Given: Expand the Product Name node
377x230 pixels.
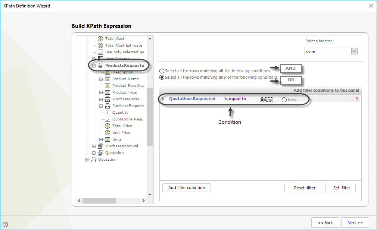Looking at the screenshot, I should [101, 79].
